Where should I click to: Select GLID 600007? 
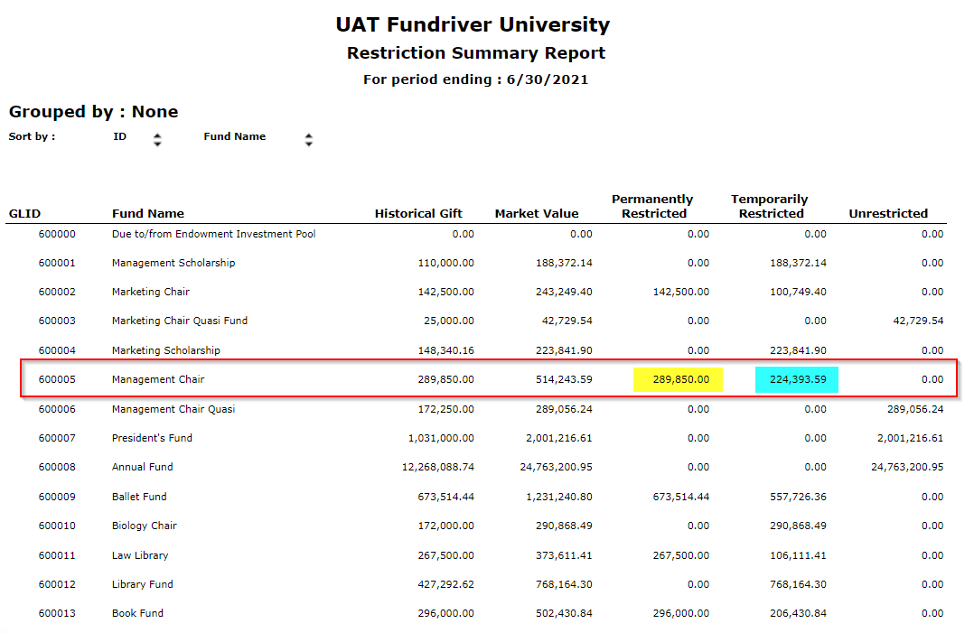click(57, 438)
